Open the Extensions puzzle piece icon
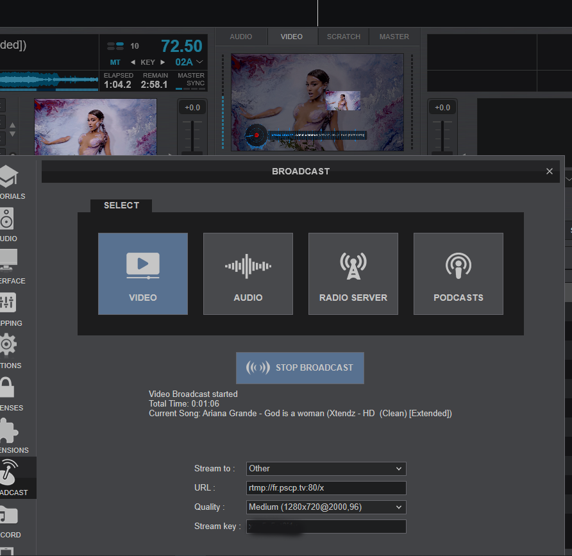The height and width of the screenshot is (556, 572). 9,430
